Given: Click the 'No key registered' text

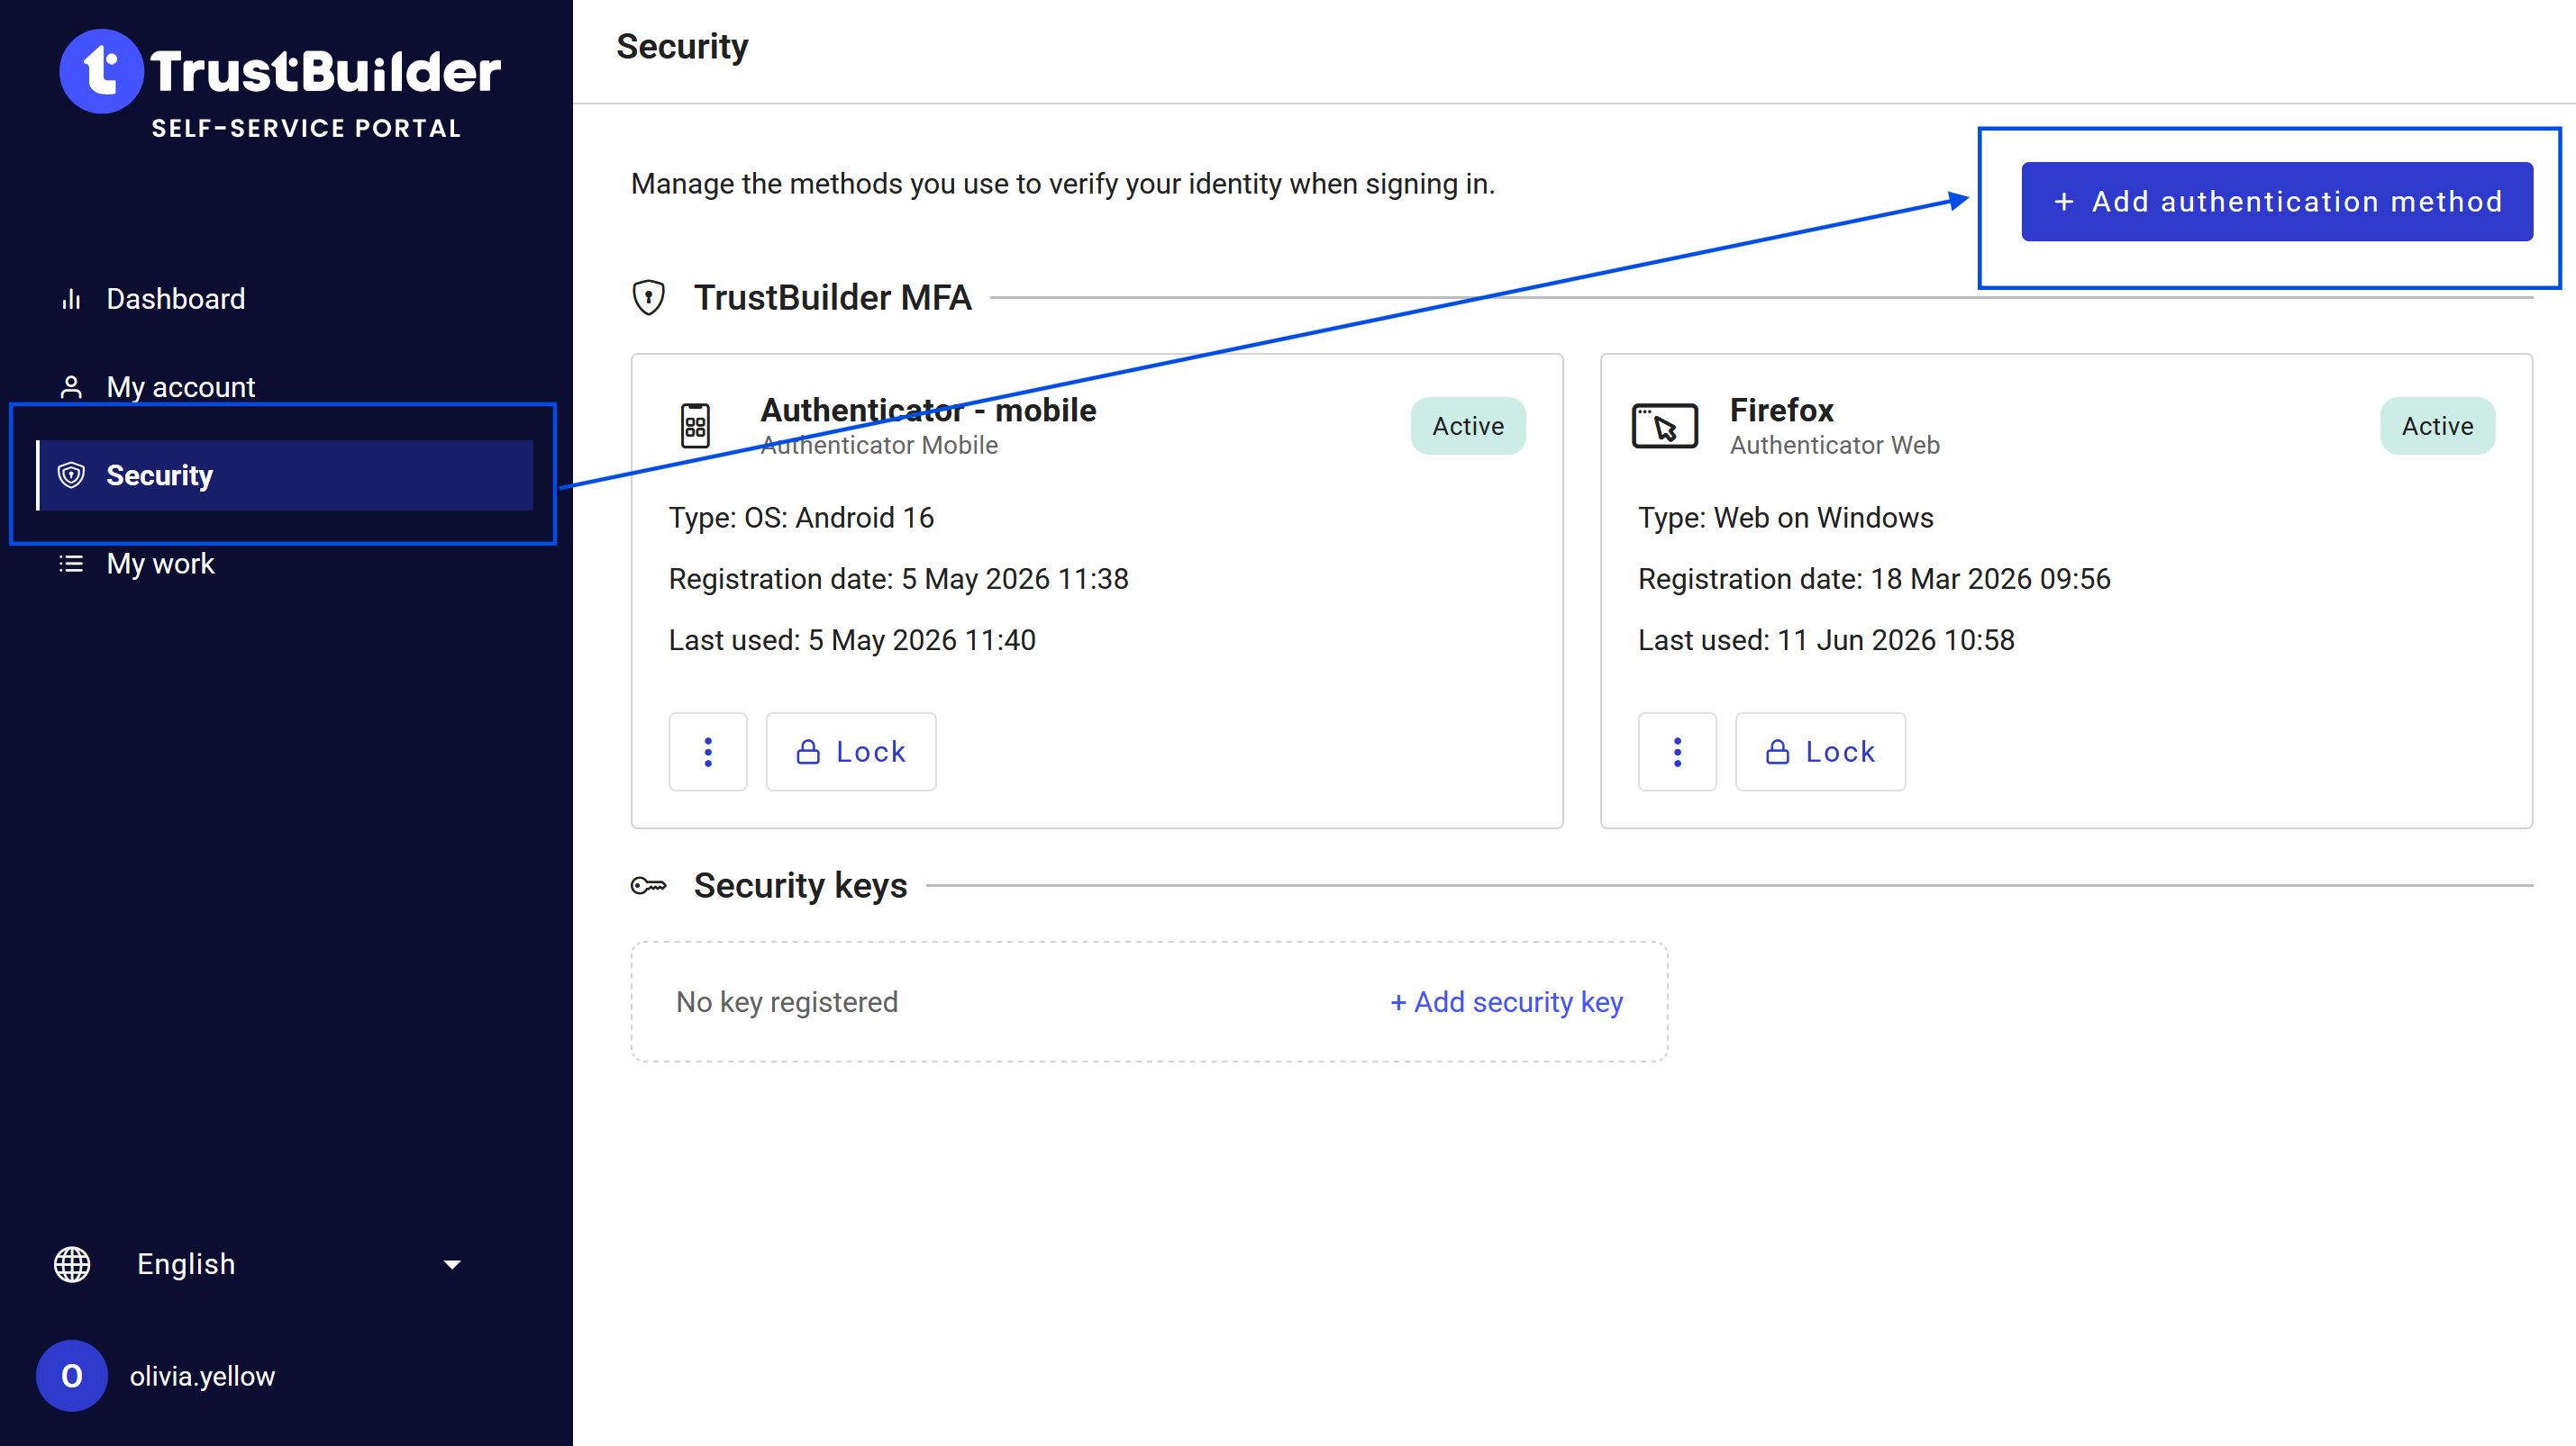Looking at the screenshot, I should pos(787,1002).
